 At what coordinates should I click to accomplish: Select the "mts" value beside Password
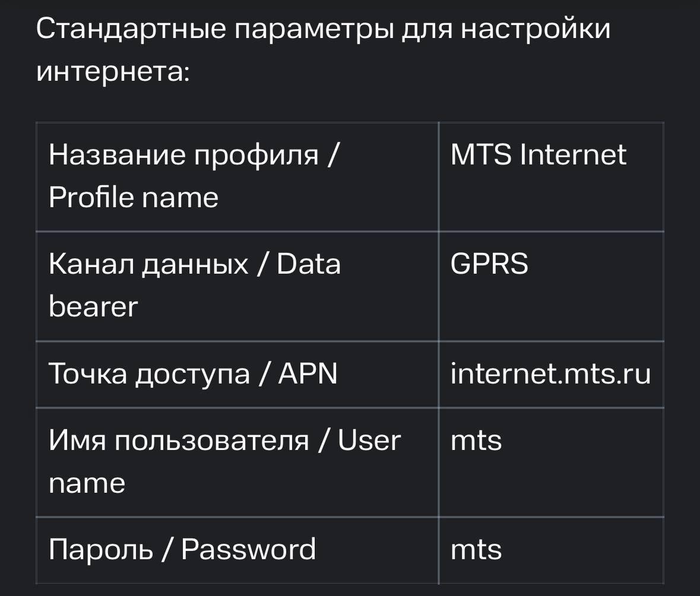click(x=476, y=549)
